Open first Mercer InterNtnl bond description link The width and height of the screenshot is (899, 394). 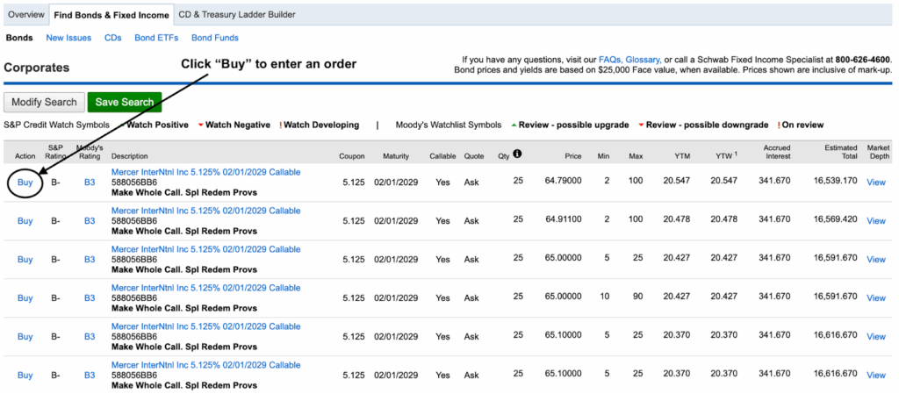coord(205,172)
